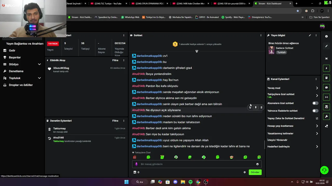Edit Yayın bilgisi using pencil icon
The height and width of the screenshot is (186, 332).
coord(310,35)
